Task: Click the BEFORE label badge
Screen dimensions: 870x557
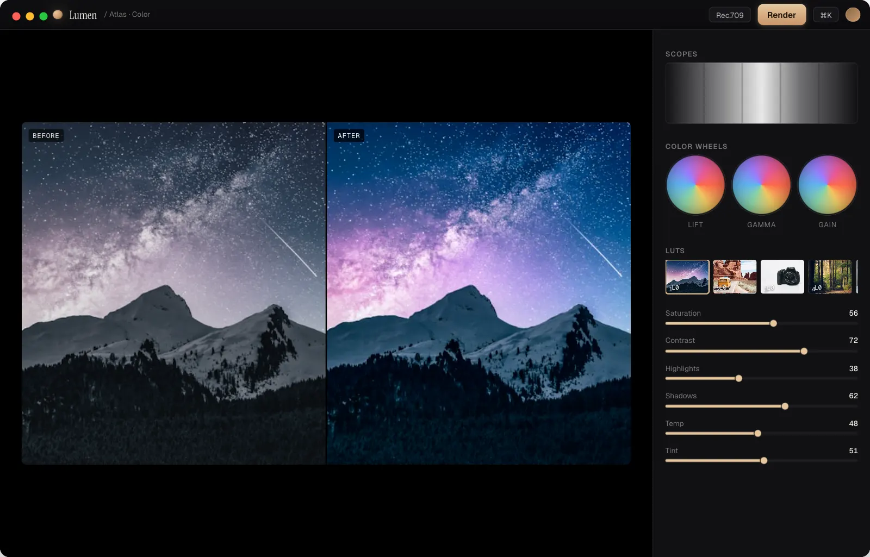Action: click(x=46, y=136)
